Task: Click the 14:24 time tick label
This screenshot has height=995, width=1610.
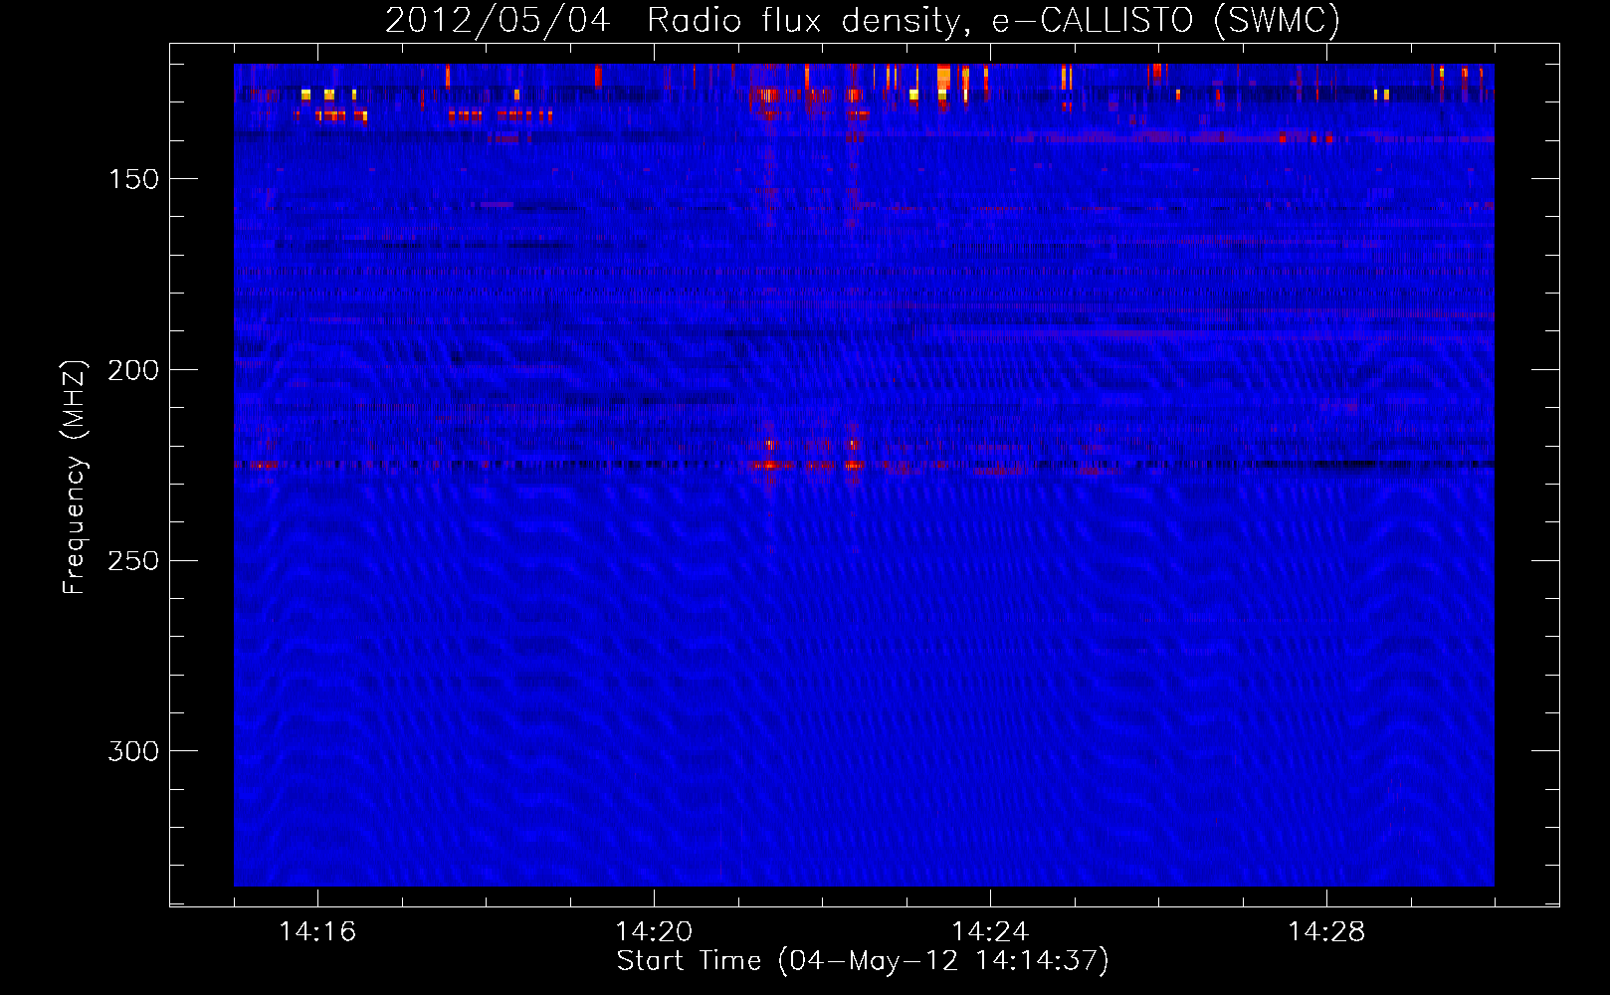Action: click(990, 932)
